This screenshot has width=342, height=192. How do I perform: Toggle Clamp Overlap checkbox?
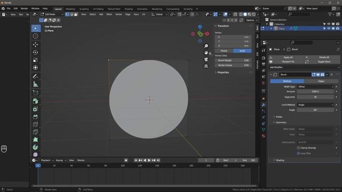[298, 148]
